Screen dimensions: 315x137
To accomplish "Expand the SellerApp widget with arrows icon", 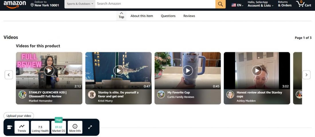I will pos(90,127).
